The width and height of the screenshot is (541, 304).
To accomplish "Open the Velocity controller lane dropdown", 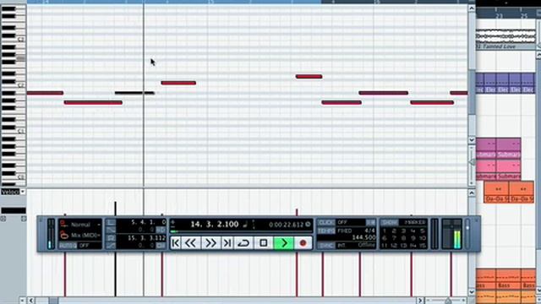I will [23, 192].
